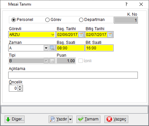Select the Departman radio button

click(81, 20)
